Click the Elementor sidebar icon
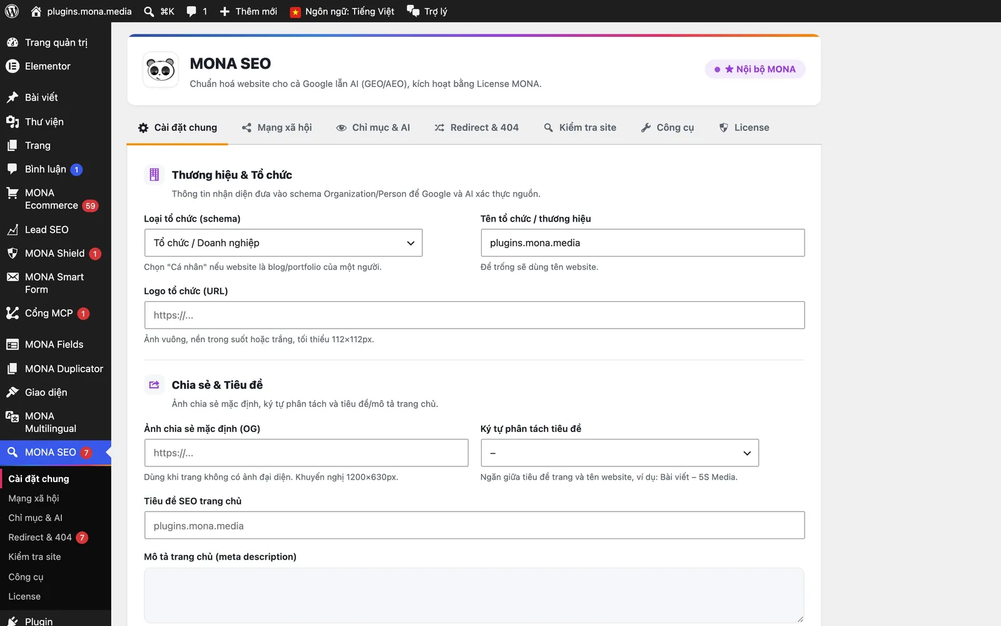 point(13,66)
